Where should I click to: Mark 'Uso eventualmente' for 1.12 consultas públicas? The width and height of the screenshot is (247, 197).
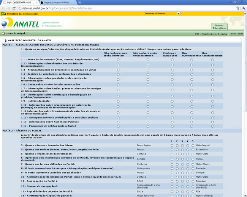coord(192,118)
